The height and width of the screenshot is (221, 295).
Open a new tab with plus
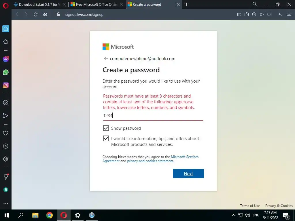(186, 4)
